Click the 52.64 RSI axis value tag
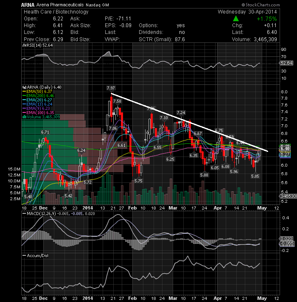Viewport: 297px width, 302px height. [x=286, y=63]
